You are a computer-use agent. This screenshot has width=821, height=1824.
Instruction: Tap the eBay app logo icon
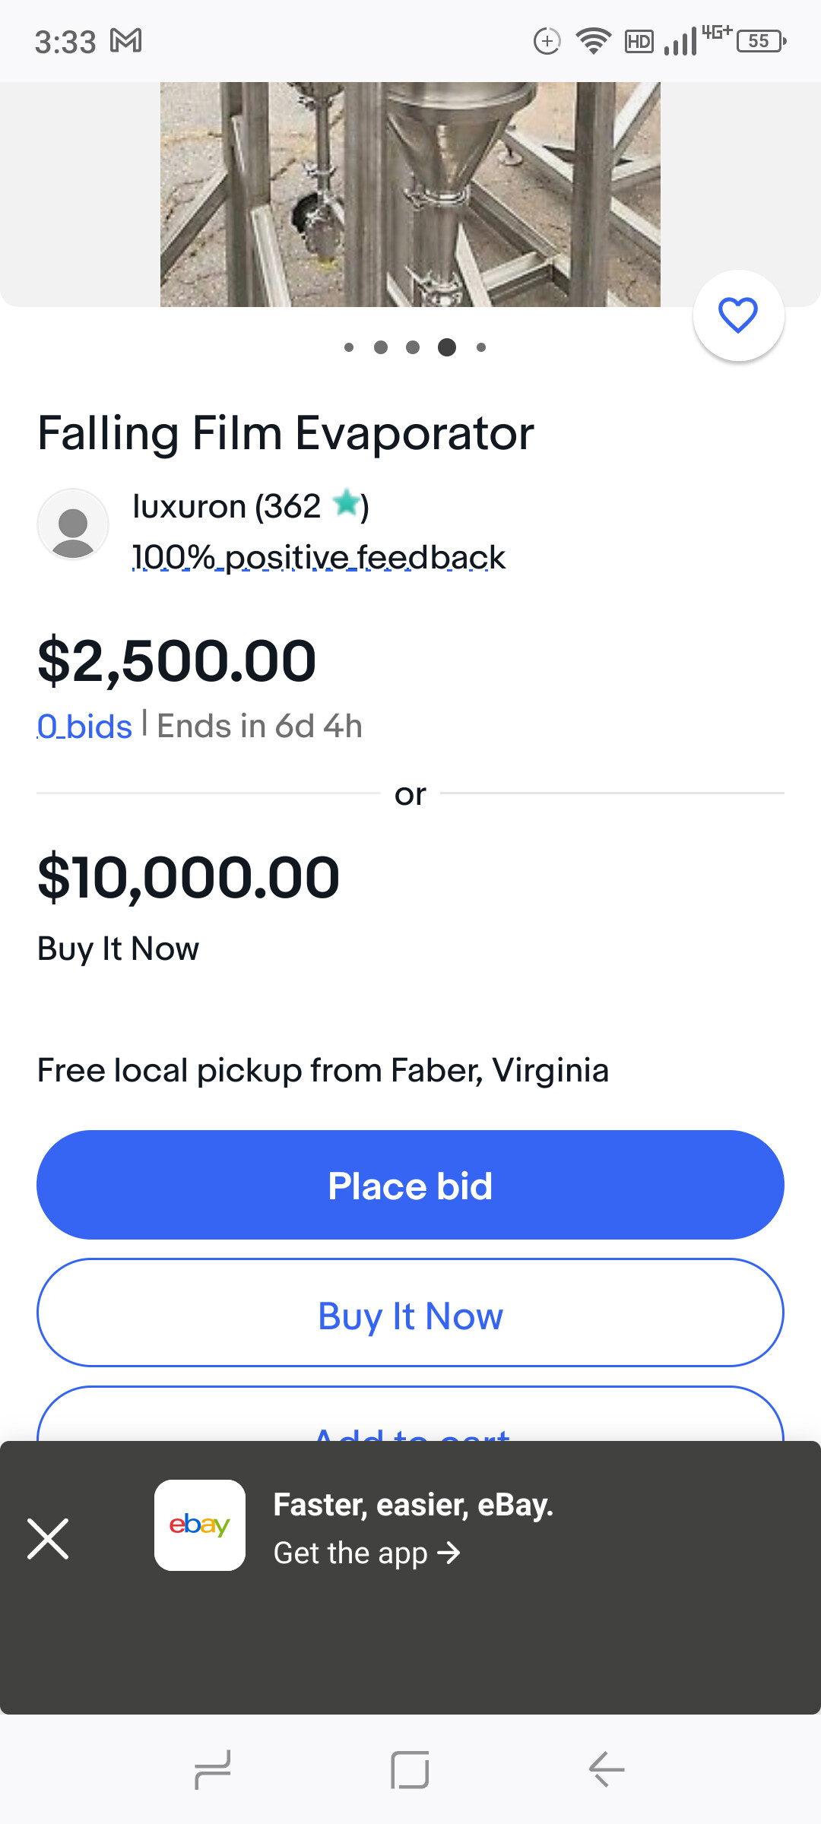tap(199, 1525)
